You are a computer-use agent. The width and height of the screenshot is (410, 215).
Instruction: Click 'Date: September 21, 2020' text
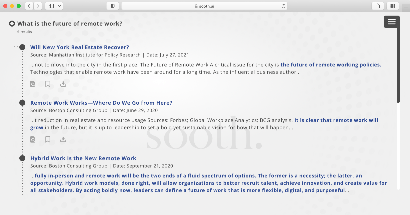click(x=143, y=166)
